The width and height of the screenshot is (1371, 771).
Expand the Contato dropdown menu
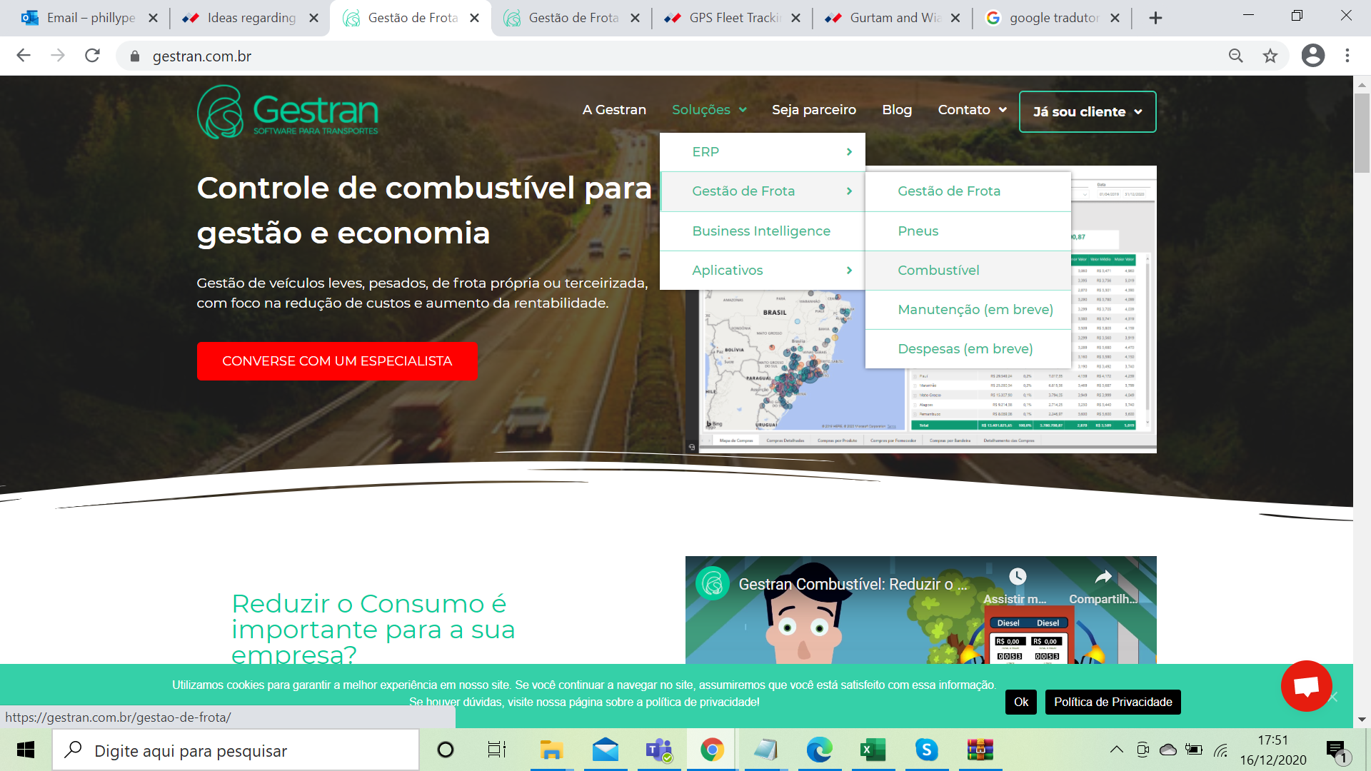tap(972, 109)
